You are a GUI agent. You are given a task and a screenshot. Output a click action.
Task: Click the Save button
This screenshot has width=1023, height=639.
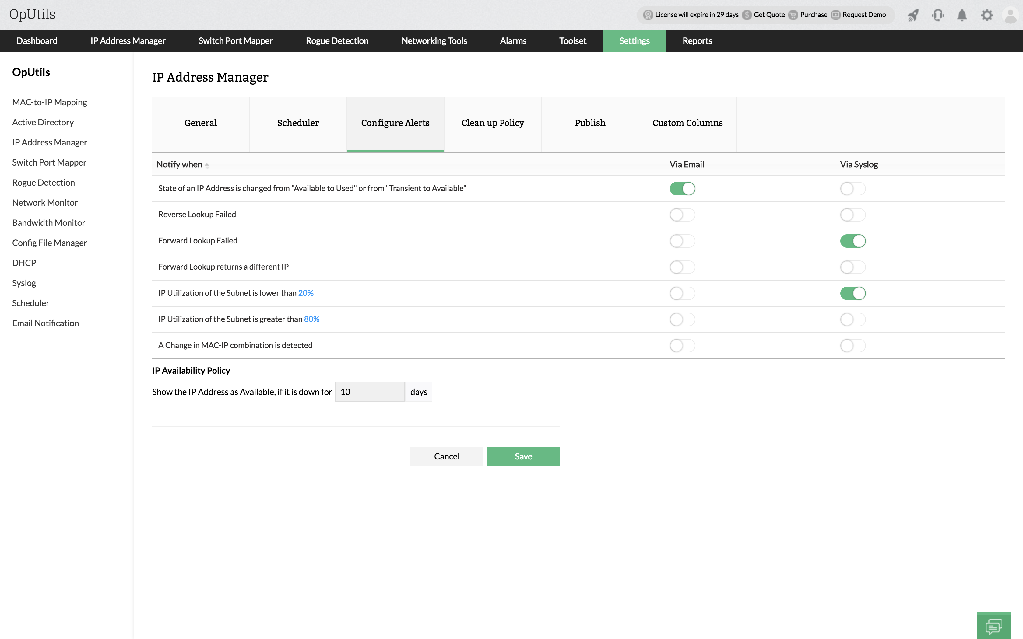[523, 456]
